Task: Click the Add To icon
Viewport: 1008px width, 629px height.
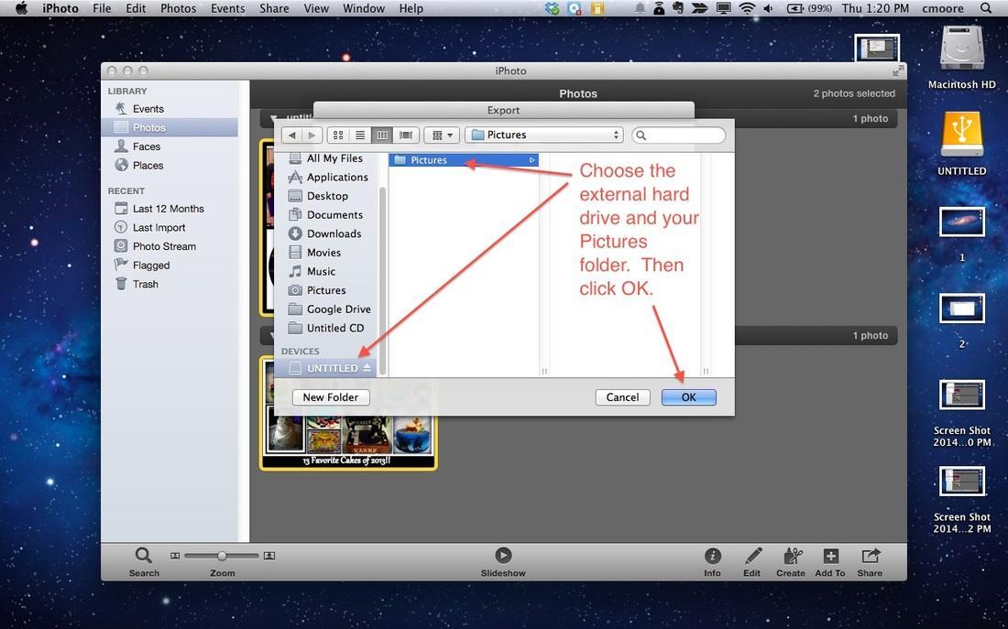Action: tap(830, 557)
